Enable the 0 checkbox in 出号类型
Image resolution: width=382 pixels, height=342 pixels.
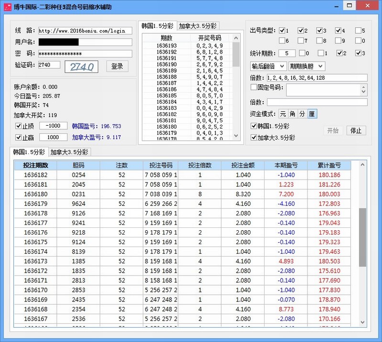pos(358,41)
